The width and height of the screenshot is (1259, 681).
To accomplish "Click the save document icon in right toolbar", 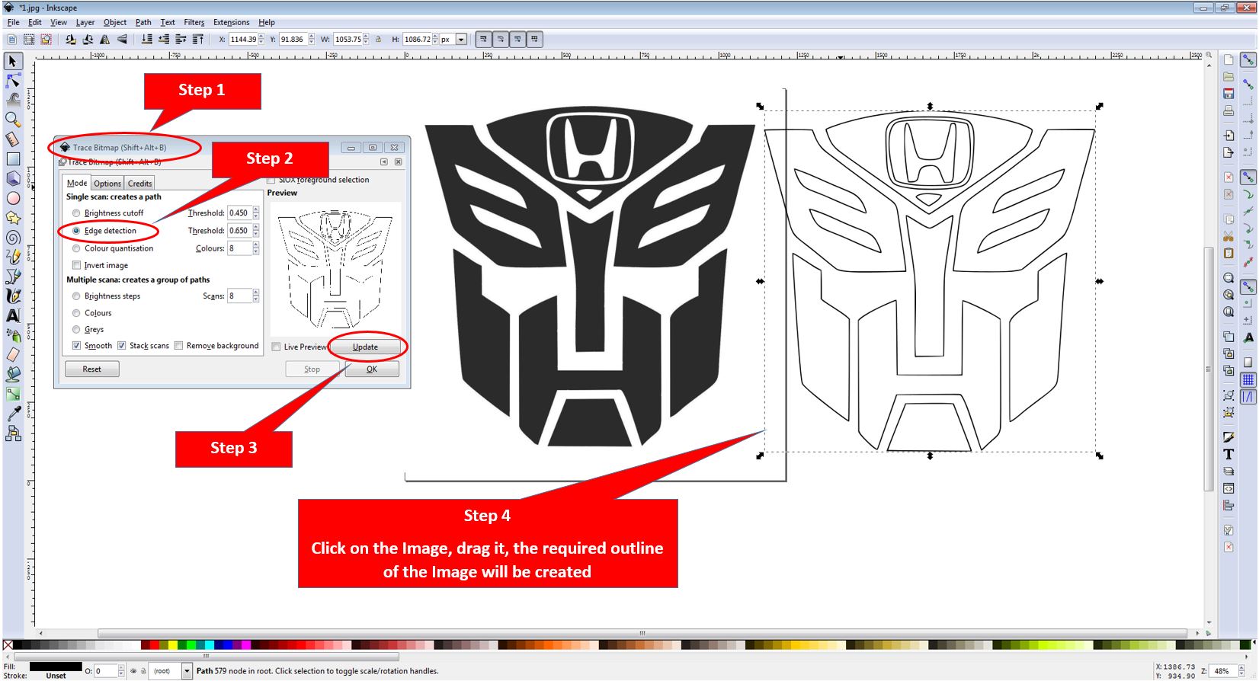I will pos(1229,94).
